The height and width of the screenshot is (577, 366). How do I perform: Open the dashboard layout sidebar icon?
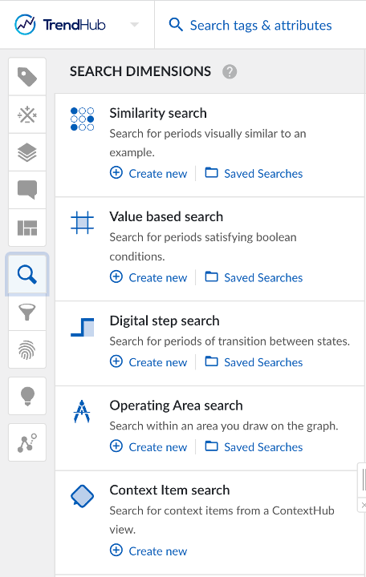tap(27, 228)
